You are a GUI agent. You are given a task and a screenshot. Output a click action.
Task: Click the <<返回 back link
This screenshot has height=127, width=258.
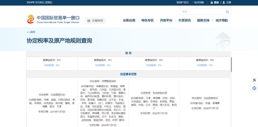31,32
